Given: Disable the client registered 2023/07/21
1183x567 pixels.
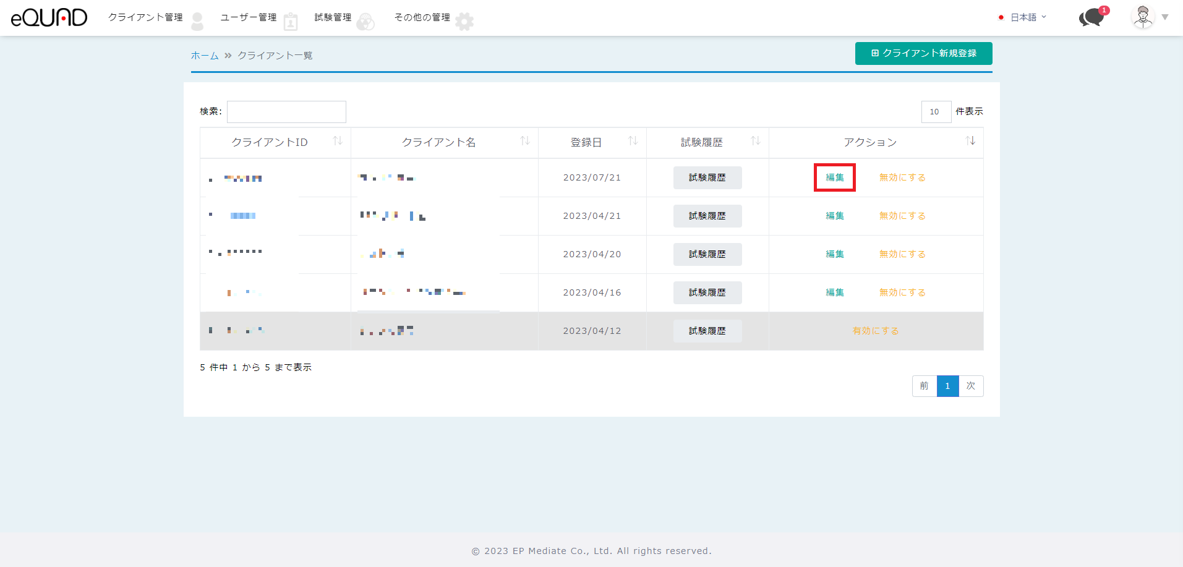Looking at the screenshot, I should (902, 177).
